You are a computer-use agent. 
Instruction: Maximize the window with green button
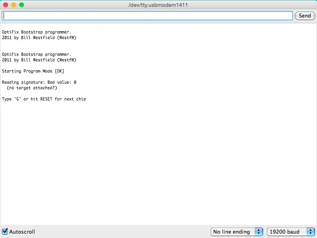pos(22,5)
